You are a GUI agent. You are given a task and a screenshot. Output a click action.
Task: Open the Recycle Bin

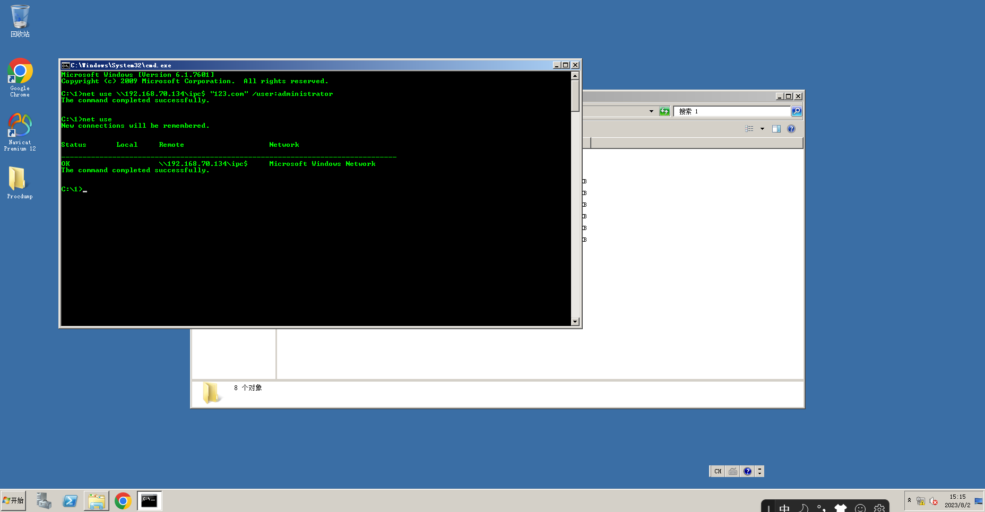click(20, 17)
